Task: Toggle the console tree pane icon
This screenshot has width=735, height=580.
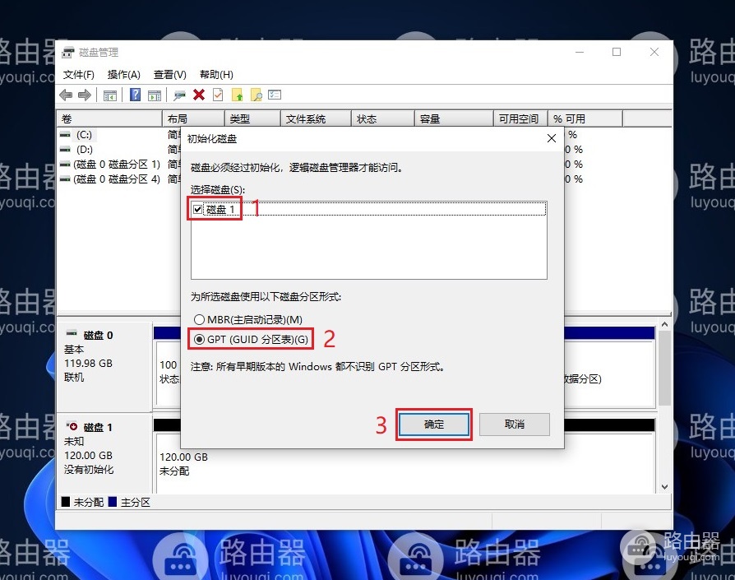Action: tap(109, 95)
